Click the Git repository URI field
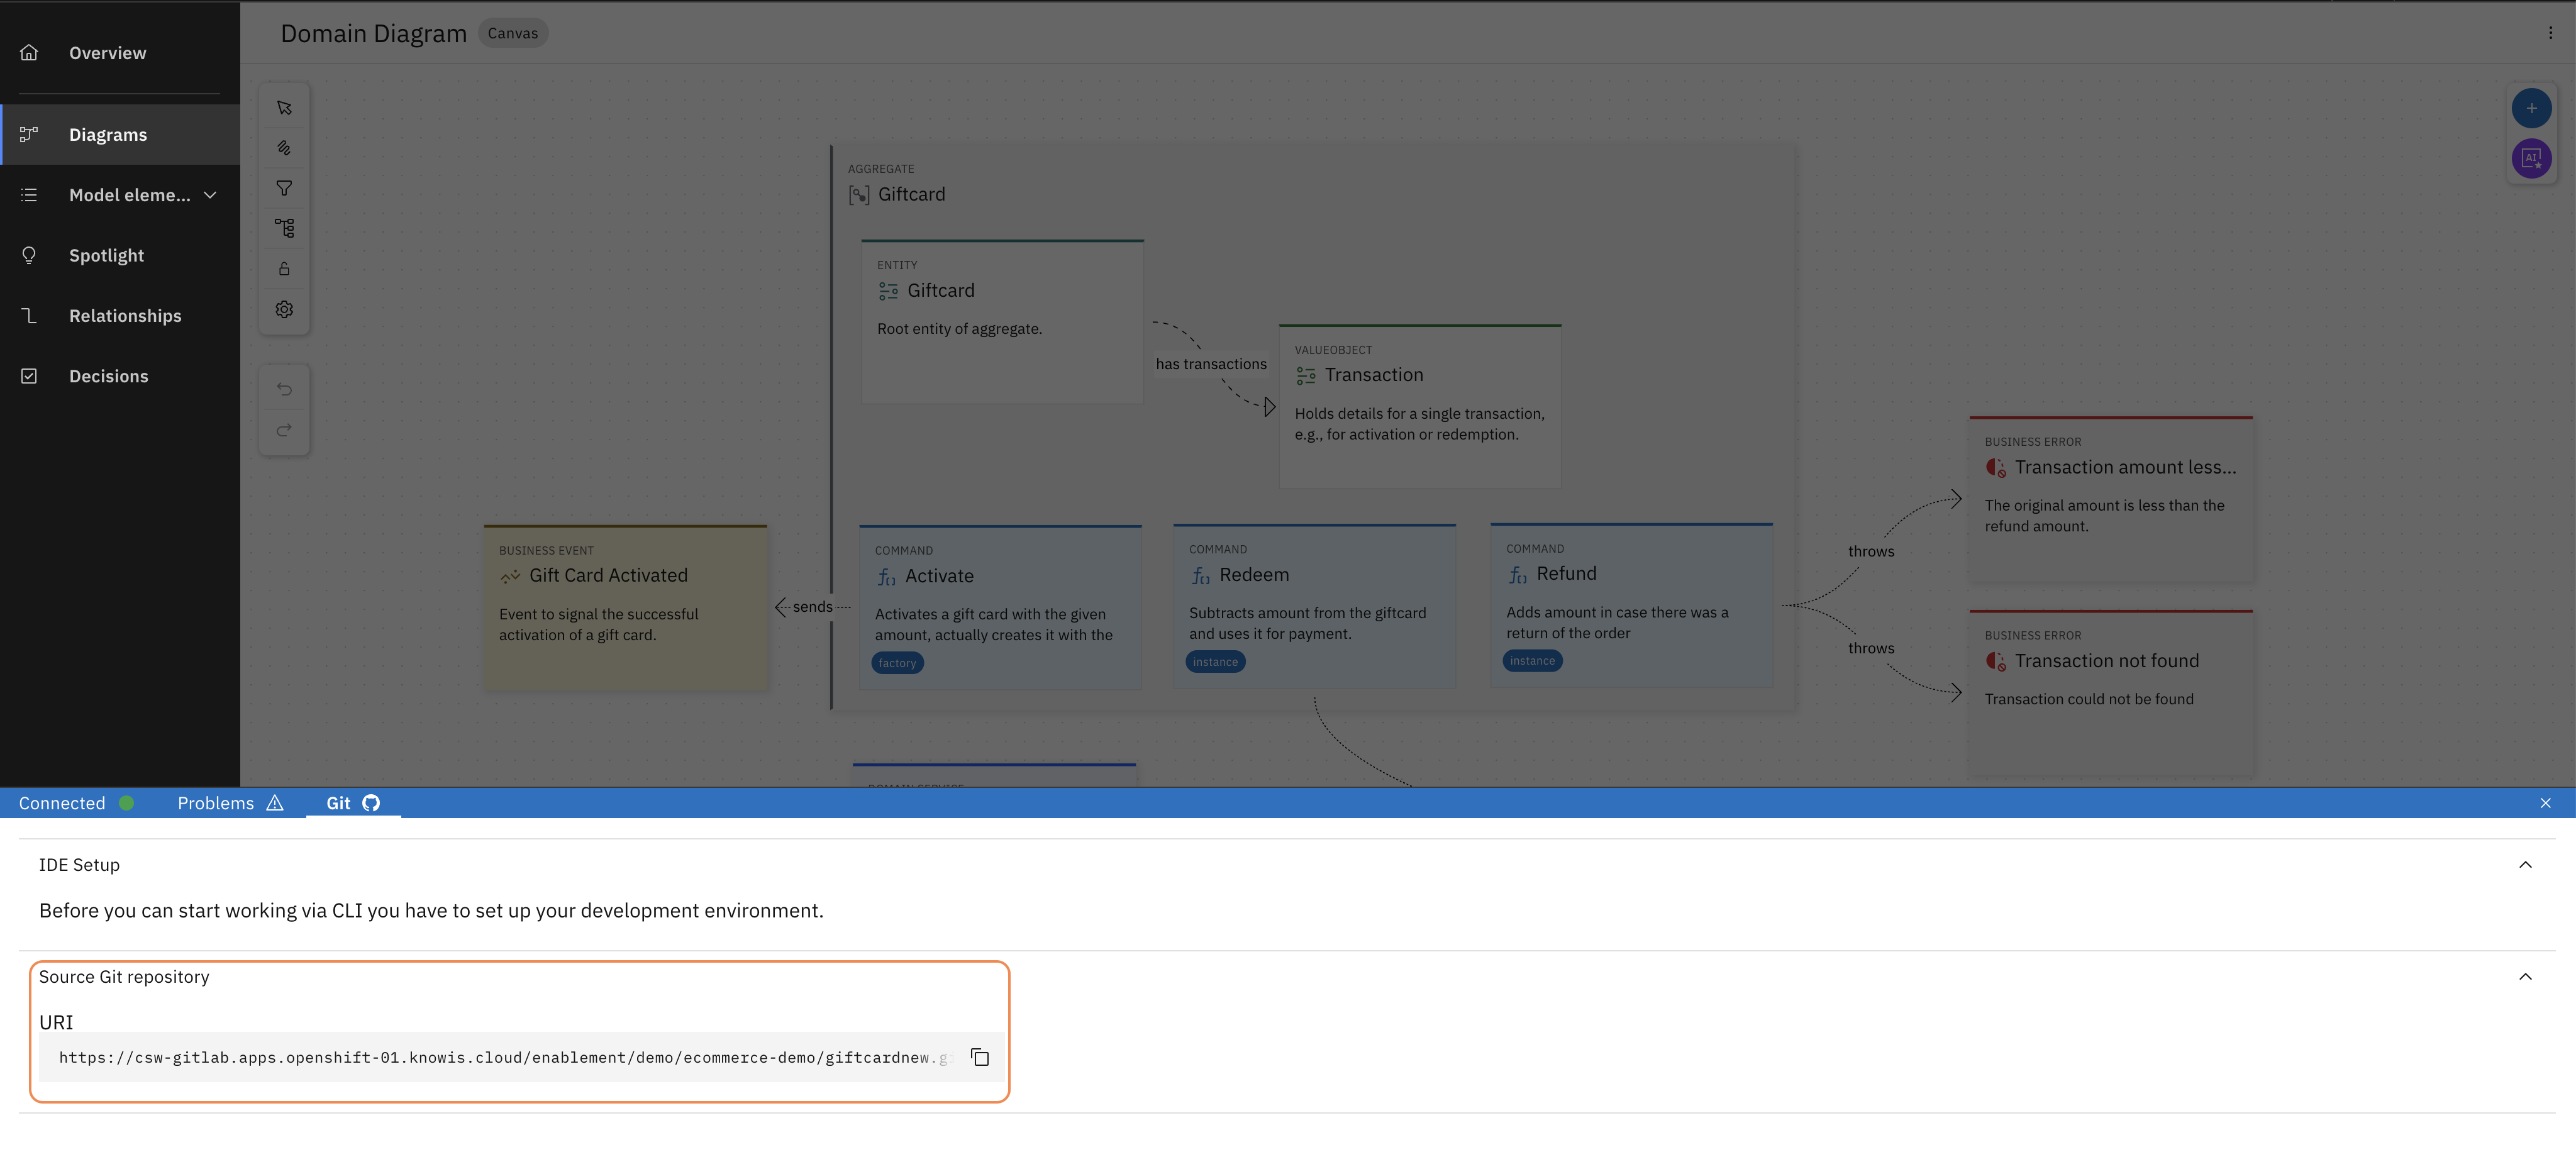 500,1057
